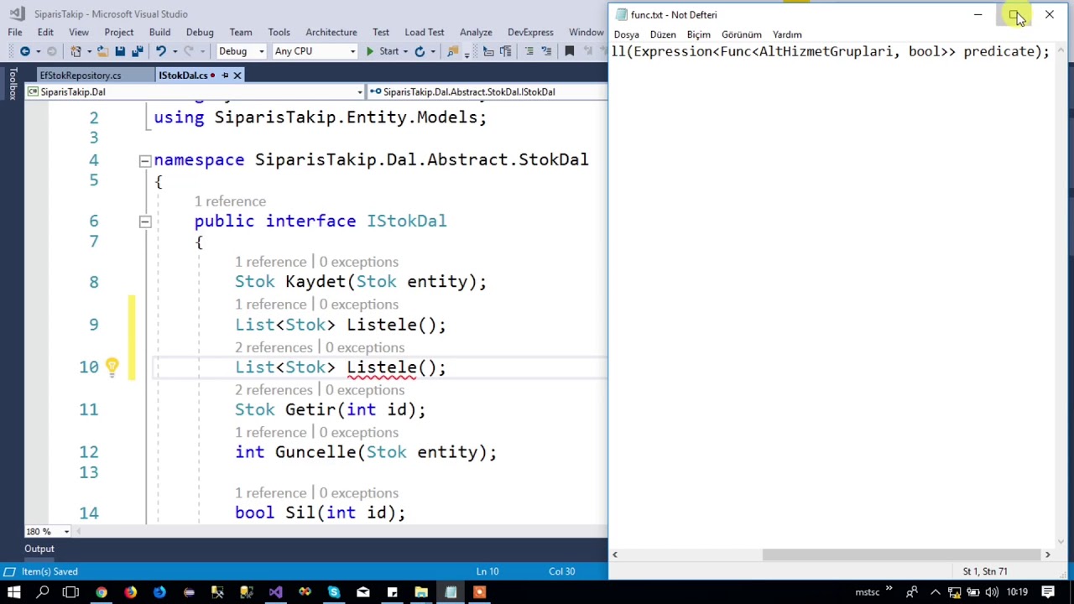Click the light bulb quick actions icon
The image size is (1074, 604).
coord(112,367)
